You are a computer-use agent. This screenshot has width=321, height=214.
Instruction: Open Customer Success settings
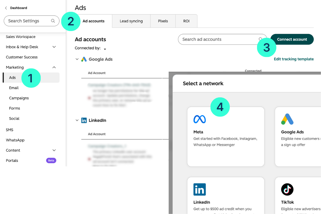22,57
